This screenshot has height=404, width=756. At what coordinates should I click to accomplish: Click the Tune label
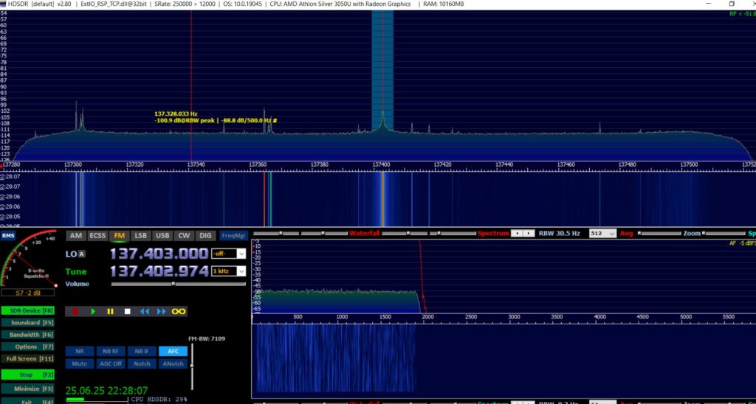(76, 271)
